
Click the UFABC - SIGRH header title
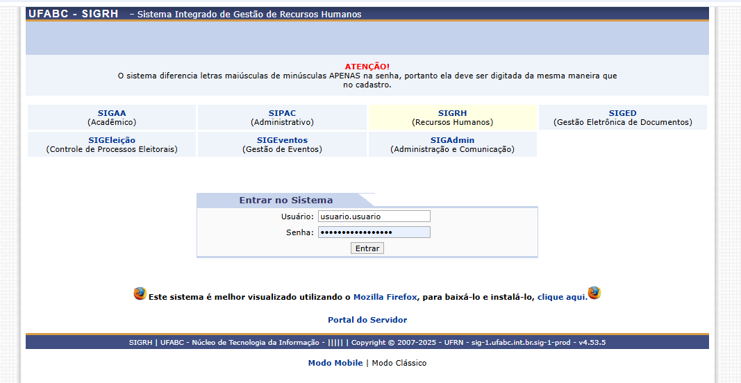pyautogui.click(x=74, y=14)
